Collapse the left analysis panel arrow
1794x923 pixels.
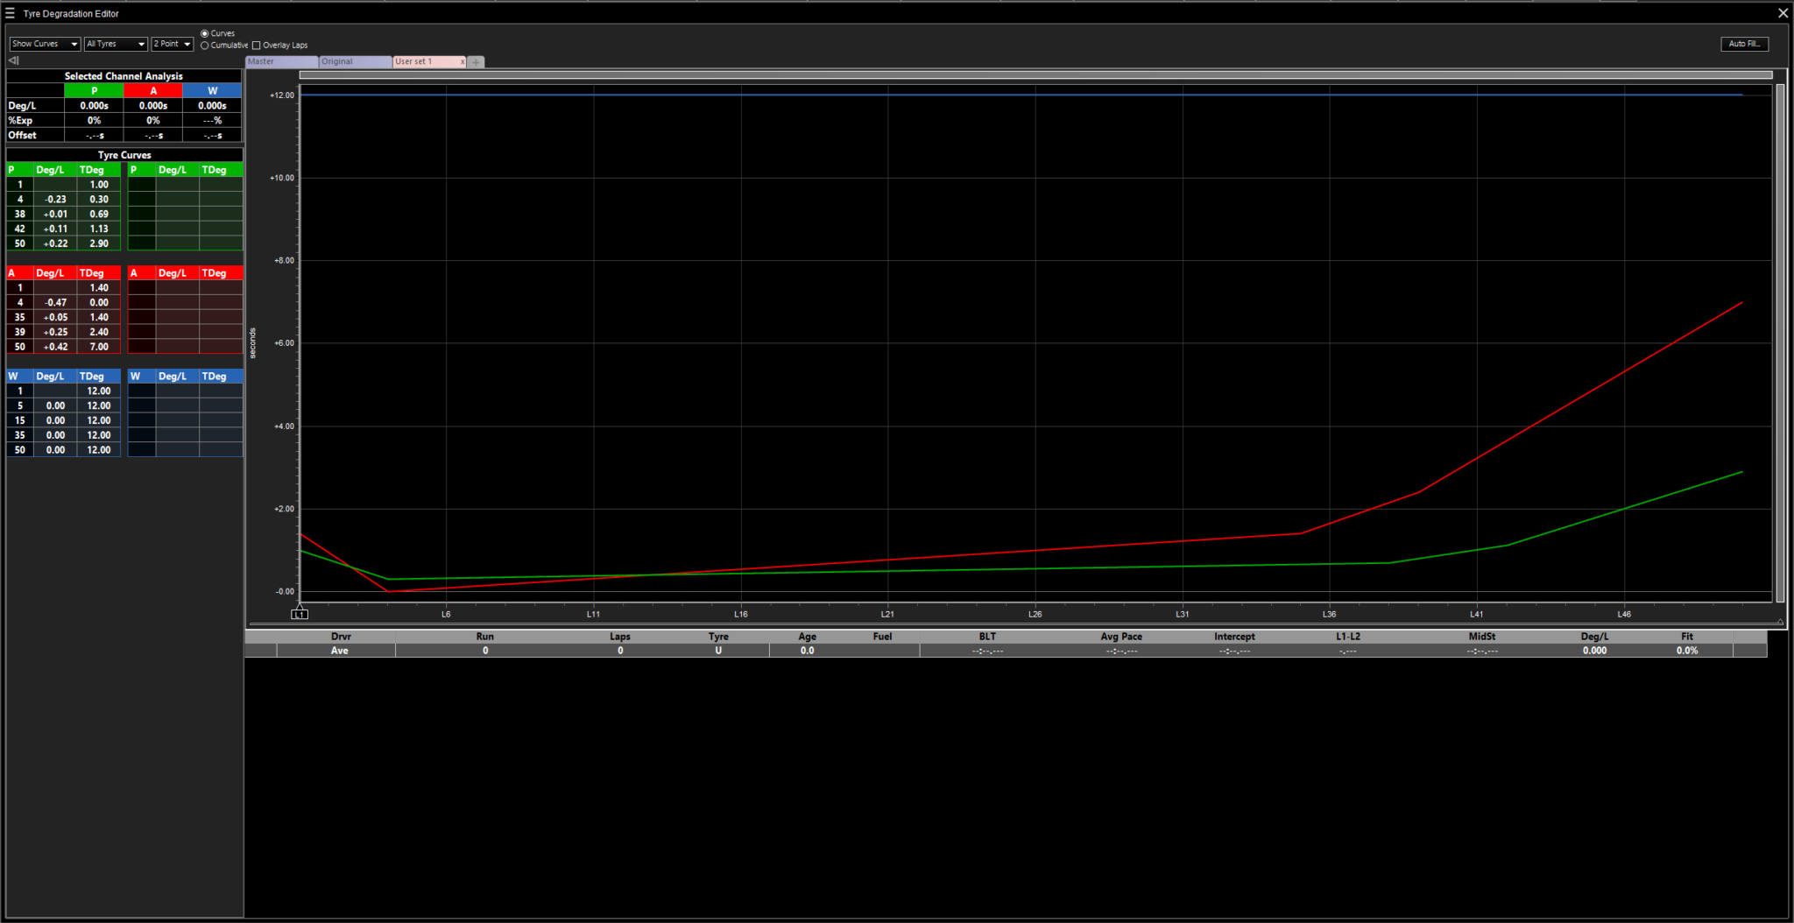13,60
